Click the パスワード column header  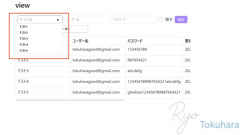(135, 41)
